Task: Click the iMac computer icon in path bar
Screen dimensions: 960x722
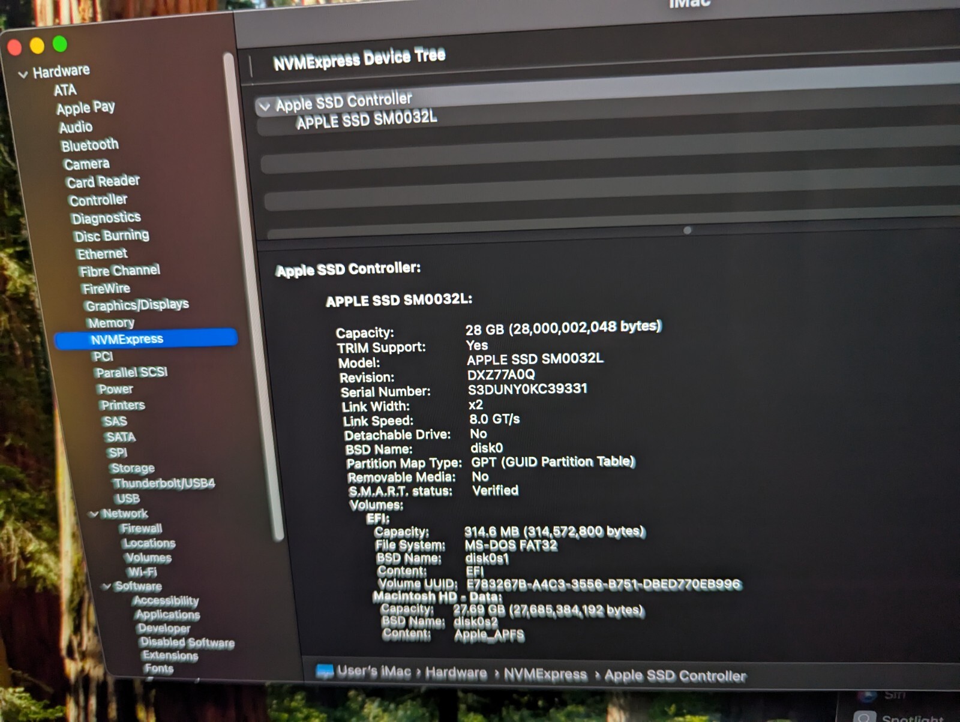Action: pyautogui.click(x=325, y=671)
